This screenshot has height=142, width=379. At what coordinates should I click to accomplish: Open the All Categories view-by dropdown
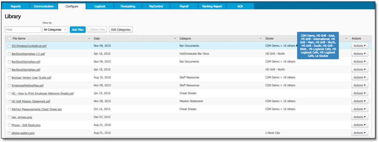click(x=55, y=30)
